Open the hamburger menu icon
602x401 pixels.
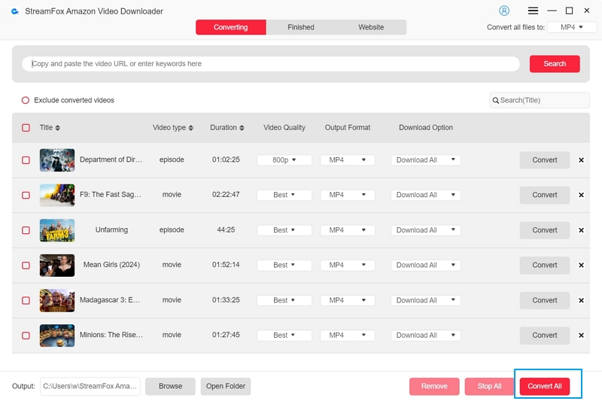pyautogui.click(x=533, y=11)
